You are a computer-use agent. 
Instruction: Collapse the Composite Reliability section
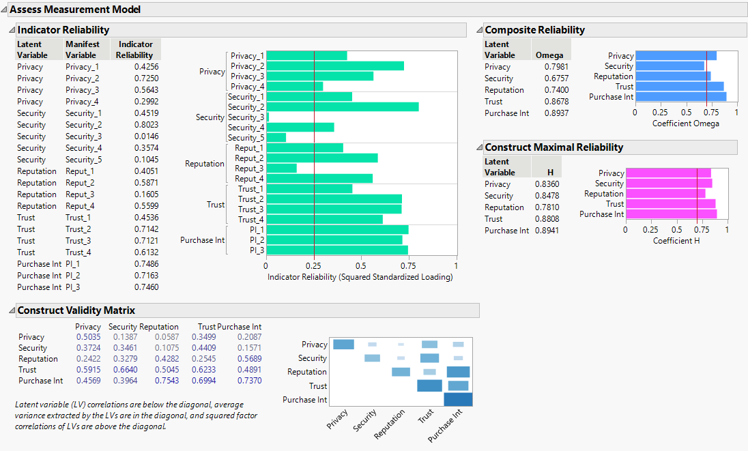[x=479, y=29]
